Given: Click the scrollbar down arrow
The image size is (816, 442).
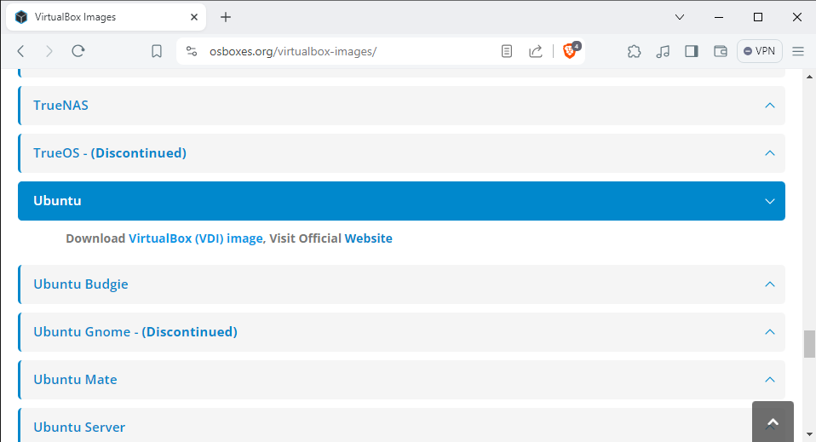Looking at the screenshot, I should [x=809, y=434].
